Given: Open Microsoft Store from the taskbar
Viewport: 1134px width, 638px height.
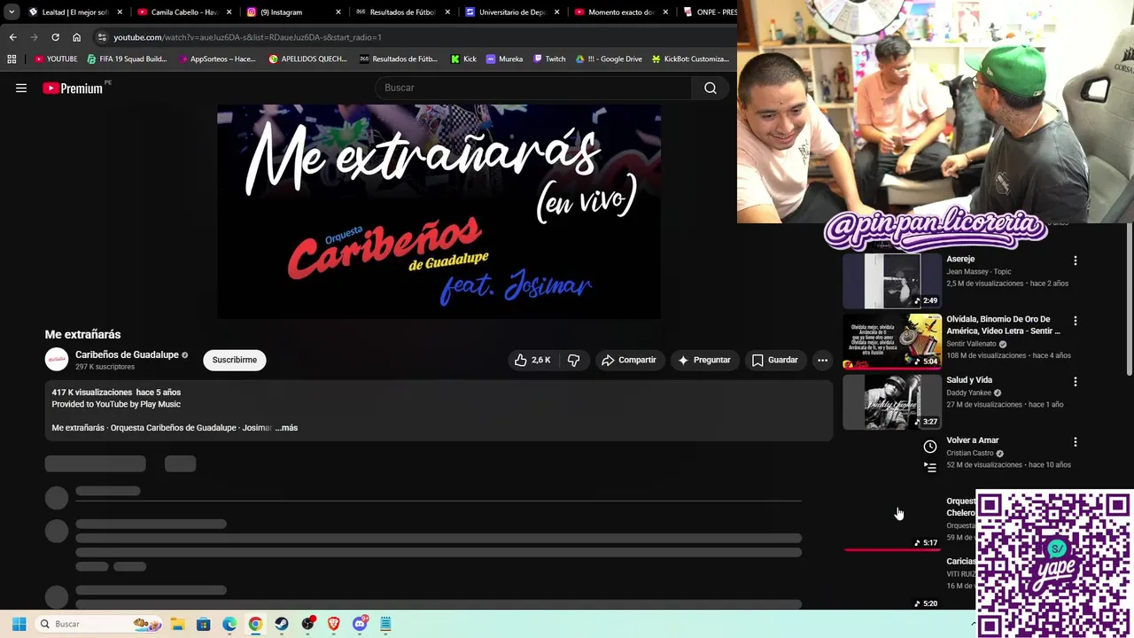Looking at the screenshot, I should 203,624.
